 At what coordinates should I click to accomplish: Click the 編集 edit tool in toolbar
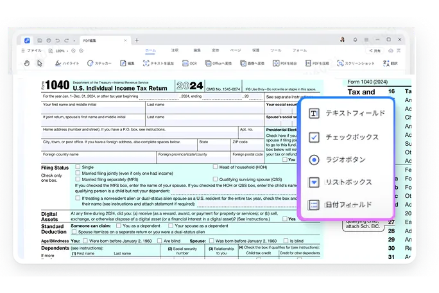pos(127,63)
